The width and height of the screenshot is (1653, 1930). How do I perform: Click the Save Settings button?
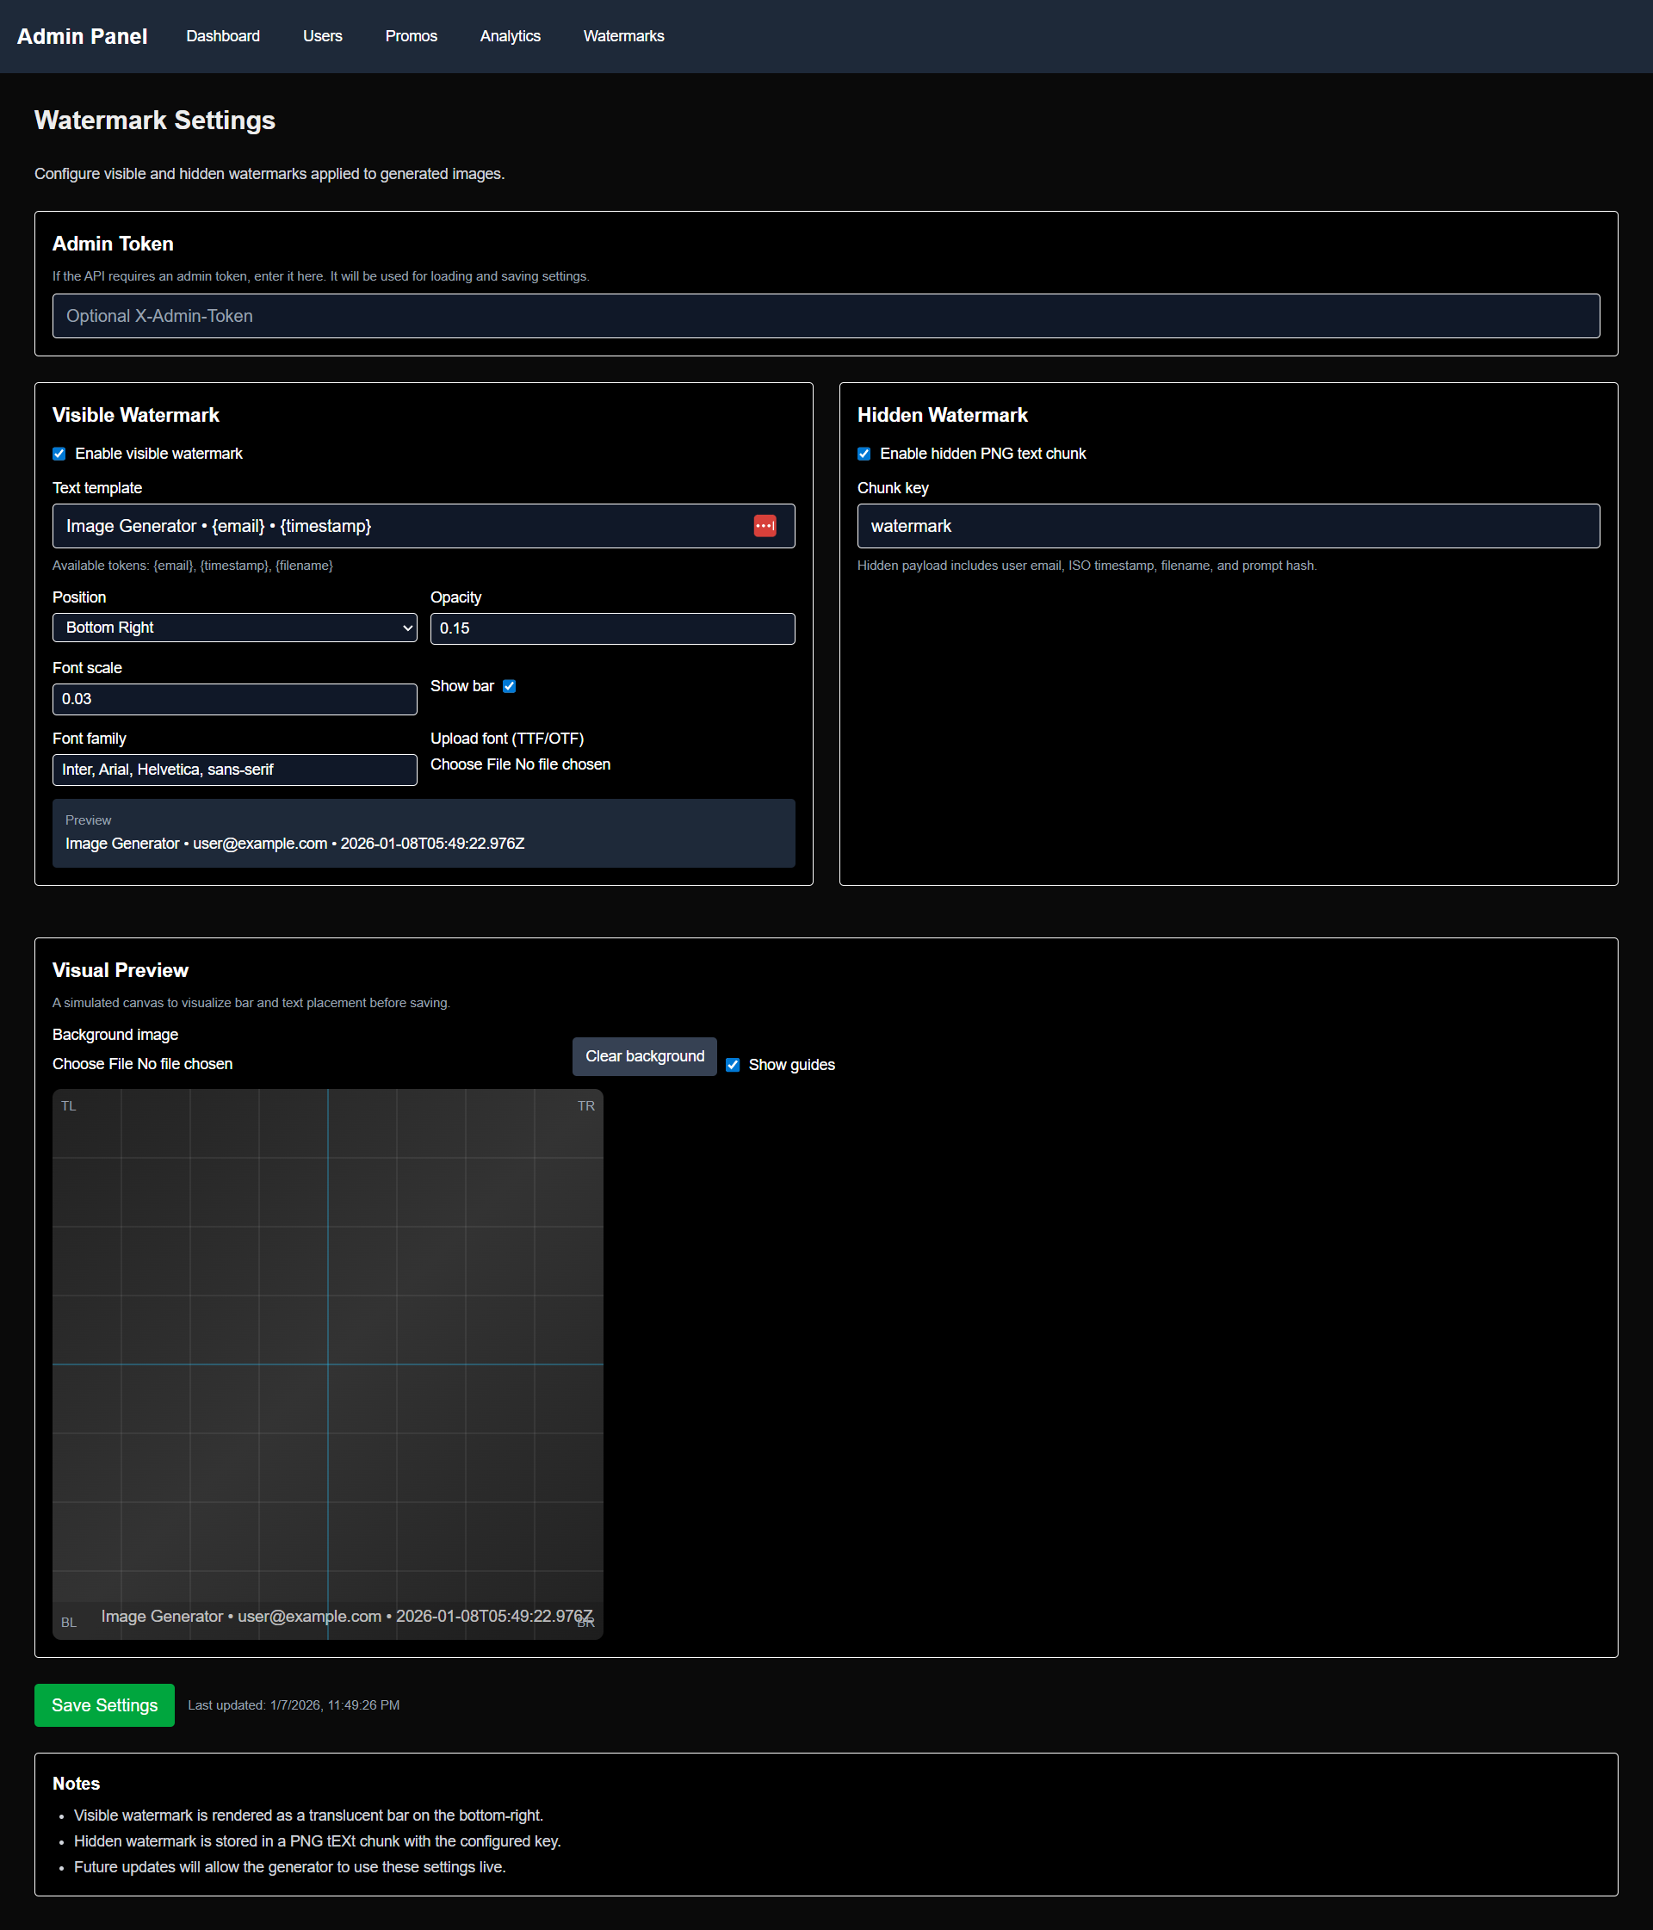click(x=104, y=1704)
